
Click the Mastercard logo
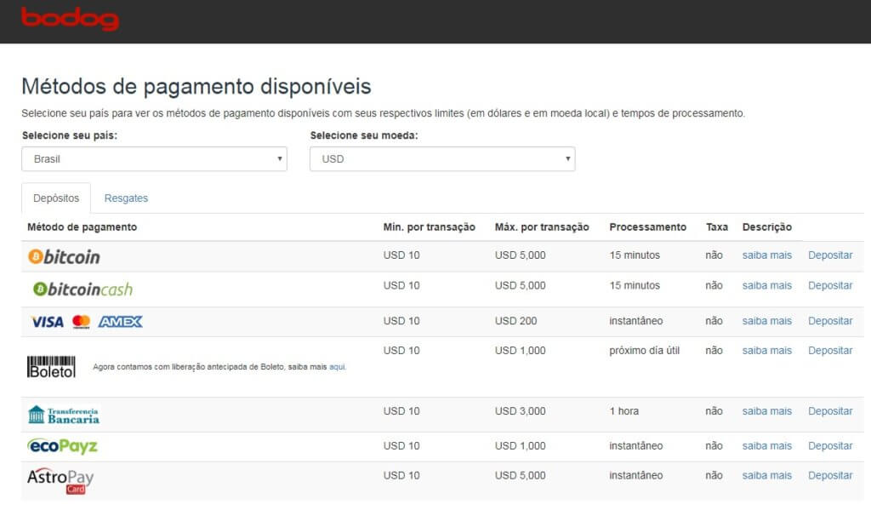click(81, 322)
